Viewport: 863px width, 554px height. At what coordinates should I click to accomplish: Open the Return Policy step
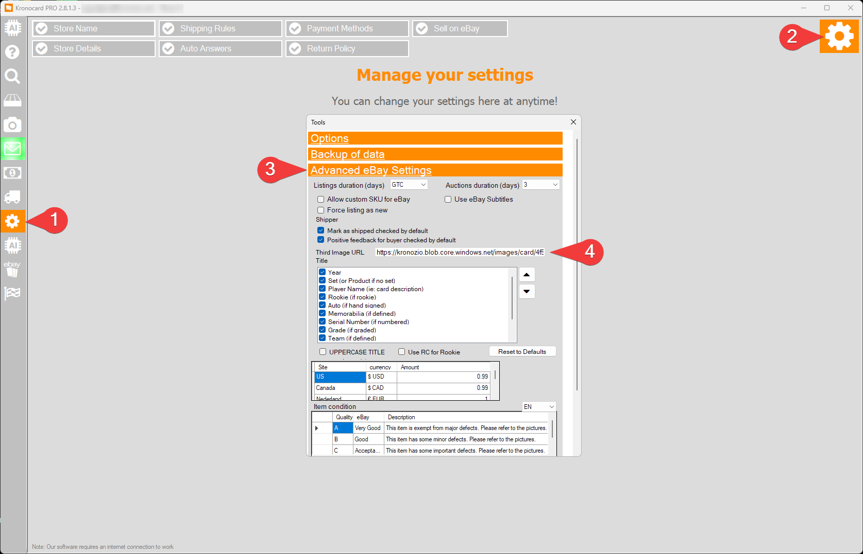pos(347,48)
